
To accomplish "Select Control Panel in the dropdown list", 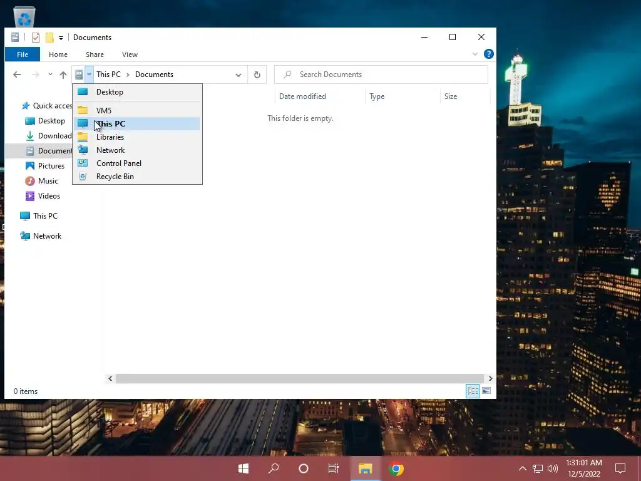I will [137, 163].
